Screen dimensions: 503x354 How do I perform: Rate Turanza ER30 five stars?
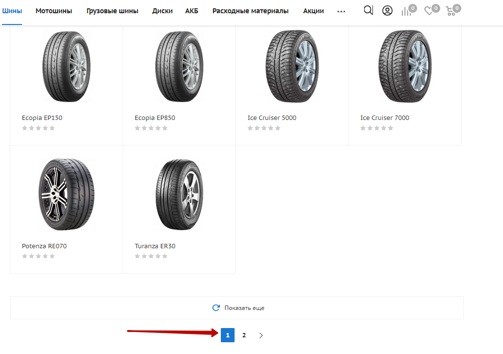point(165,256)
